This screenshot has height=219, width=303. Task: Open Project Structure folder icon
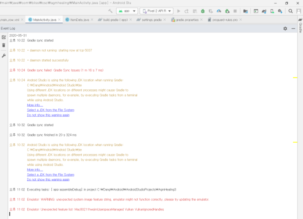tap(246, 11)
